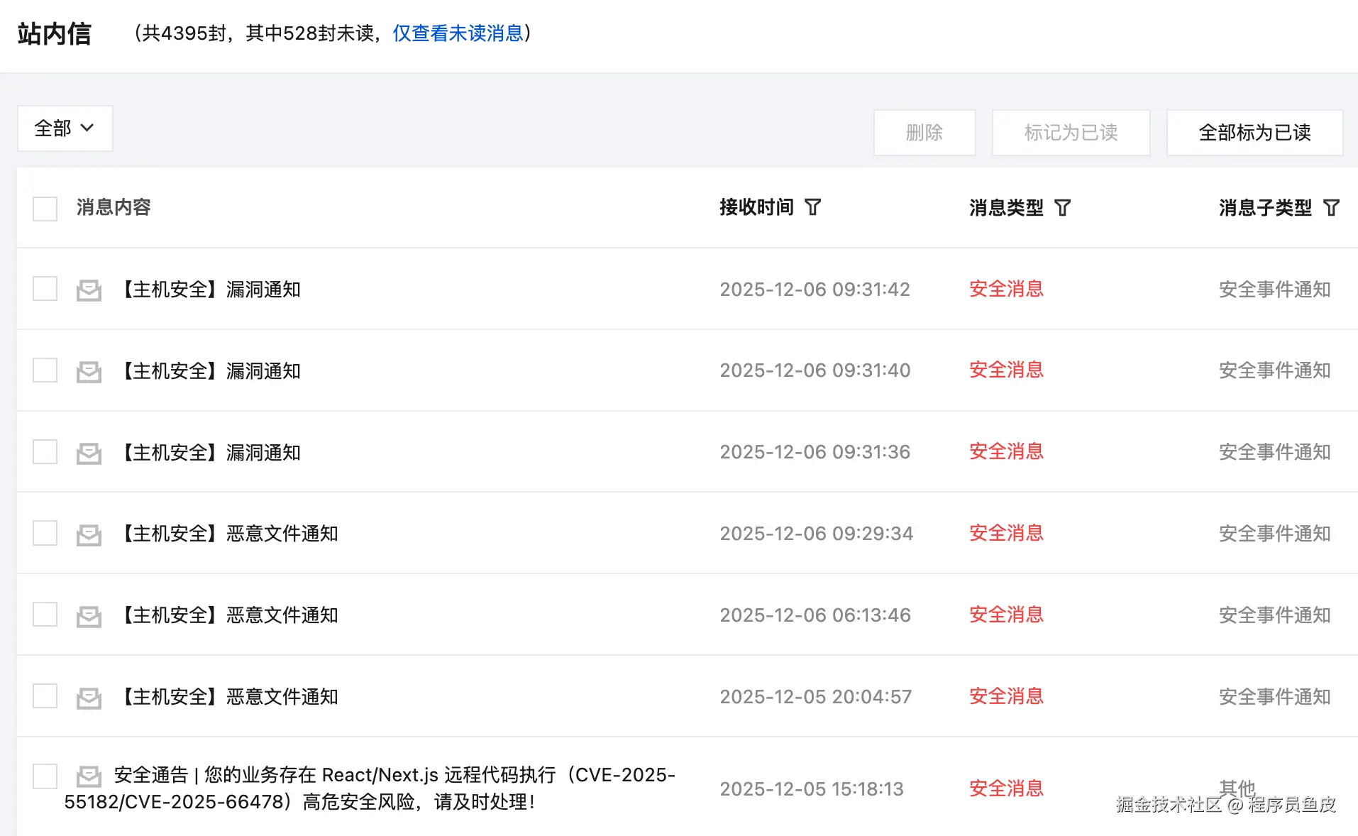Click the 接收时间 column filter icon
Viewport: 1358px width, 836px height.
click(x=812, y=207)
